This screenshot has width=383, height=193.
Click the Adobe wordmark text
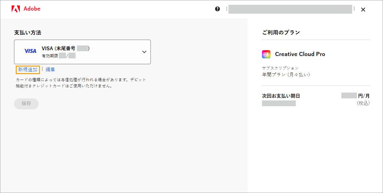[x=32, y=9]
